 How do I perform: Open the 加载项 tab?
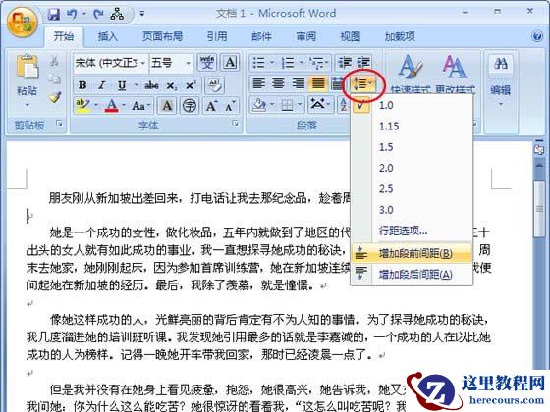pyautogui.click(x=400, y=36)
